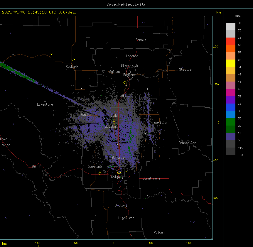
Task: Click the orange 60 dBZ legend swatch
Action: [x=231, y=48]
